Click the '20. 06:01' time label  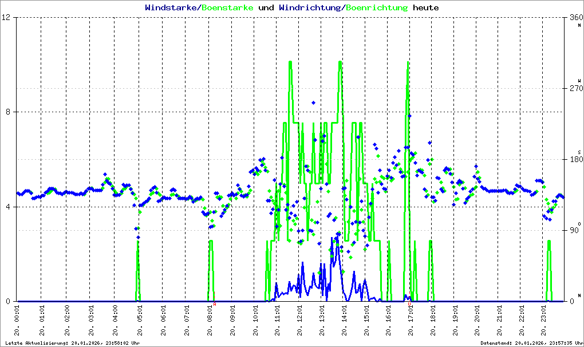pyautogui.click(x=163, y=321)
